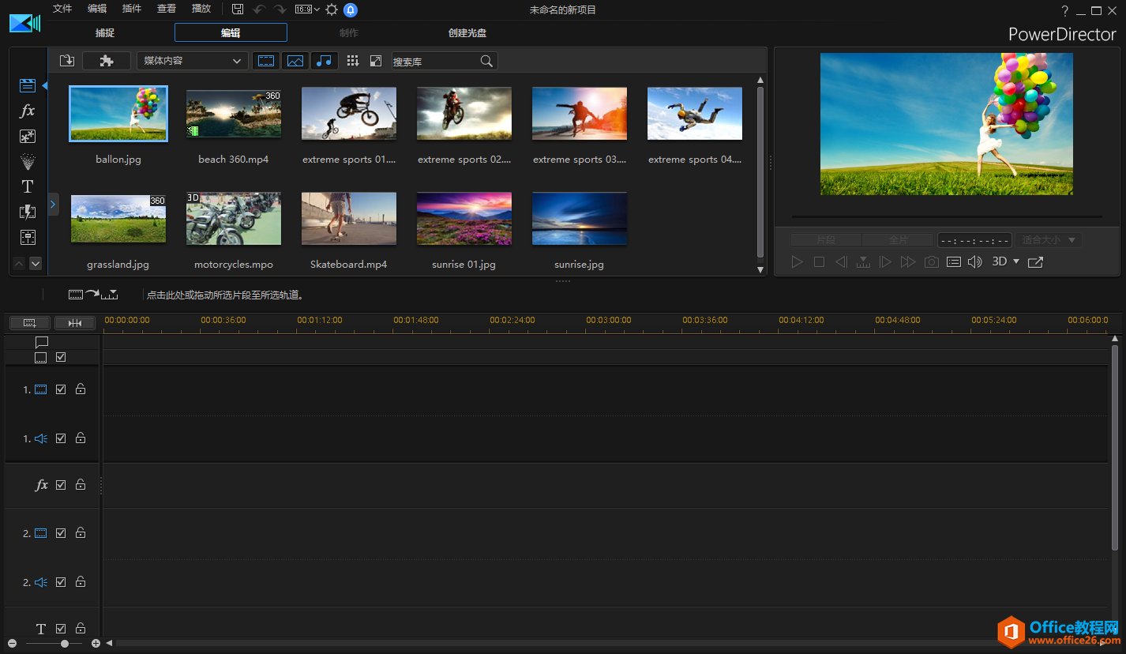Open the 播放 menu
This screenshot has height=654, width=1126.
[x=201, y=9]
